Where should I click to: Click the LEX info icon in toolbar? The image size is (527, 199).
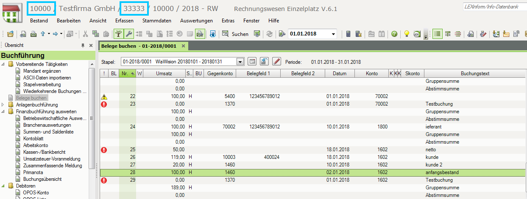(x=417, y=34)
